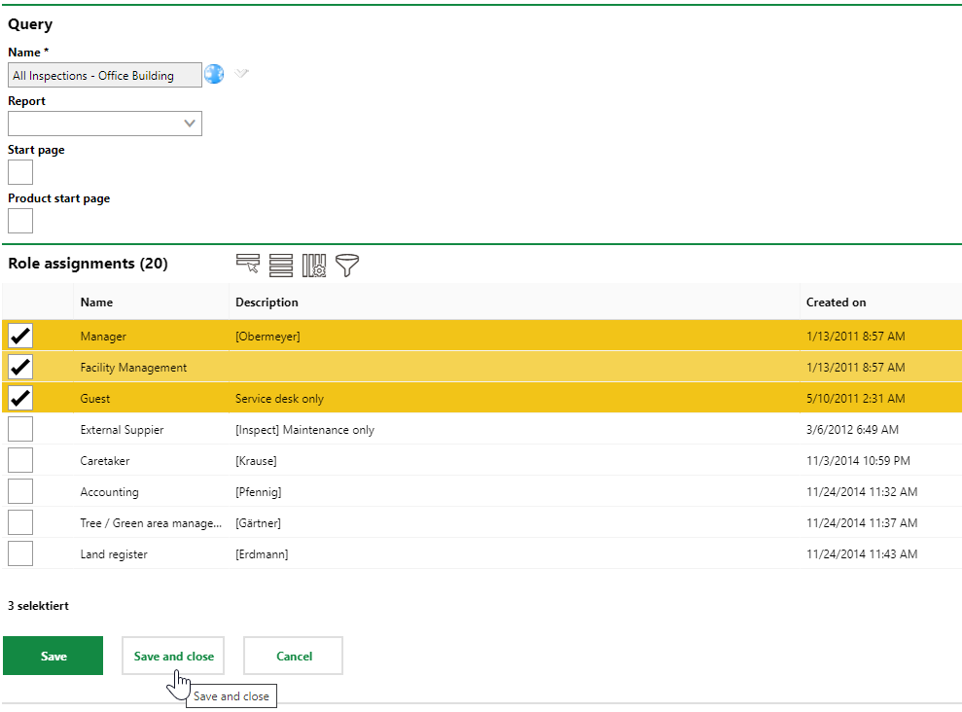Viewport: 962px width, 712px height.
Task: Sort by the Name column header
Action: tap(96, 302)
